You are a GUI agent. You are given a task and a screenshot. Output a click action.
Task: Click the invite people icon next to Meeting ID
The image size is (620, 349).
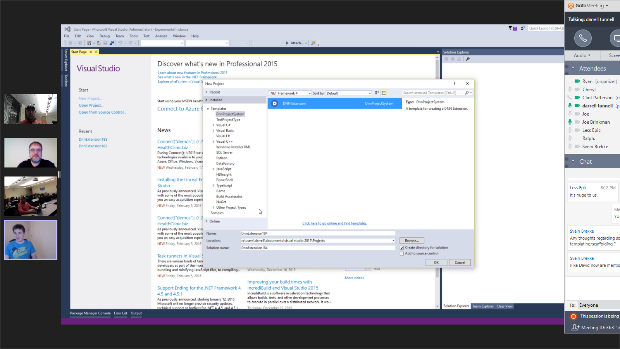point(575,327)
